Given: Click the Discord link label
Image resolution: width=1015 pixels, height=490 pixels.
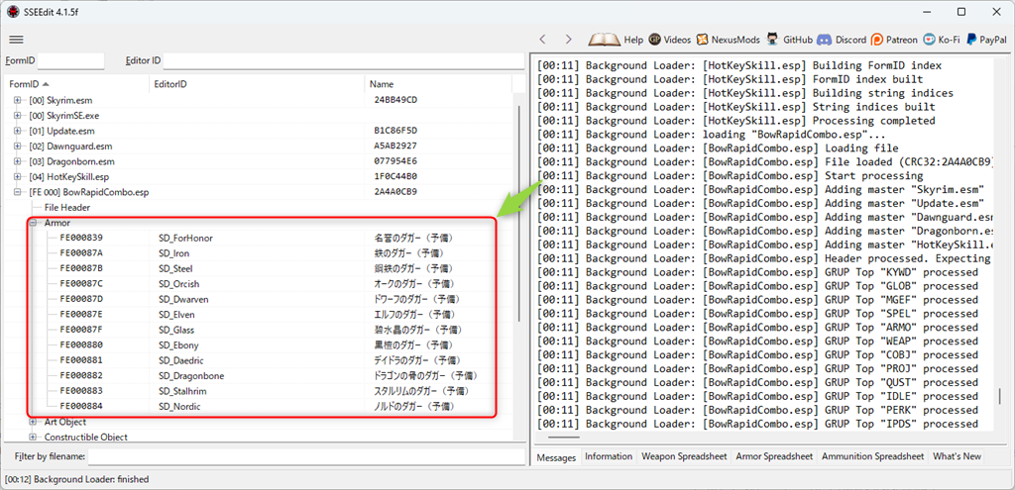Looking at the screenshot, I should tap(850, 40).
